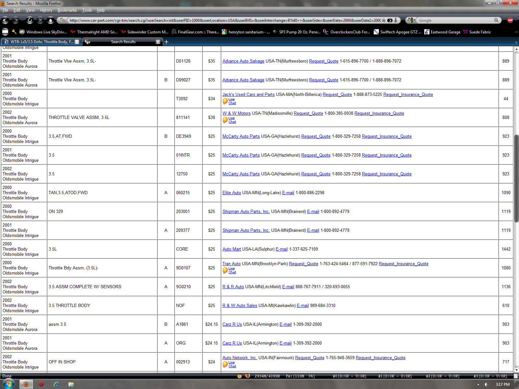Go to the Firefox Home page
The height and width of the screenshot is (389, 519).
click(51, 20)
